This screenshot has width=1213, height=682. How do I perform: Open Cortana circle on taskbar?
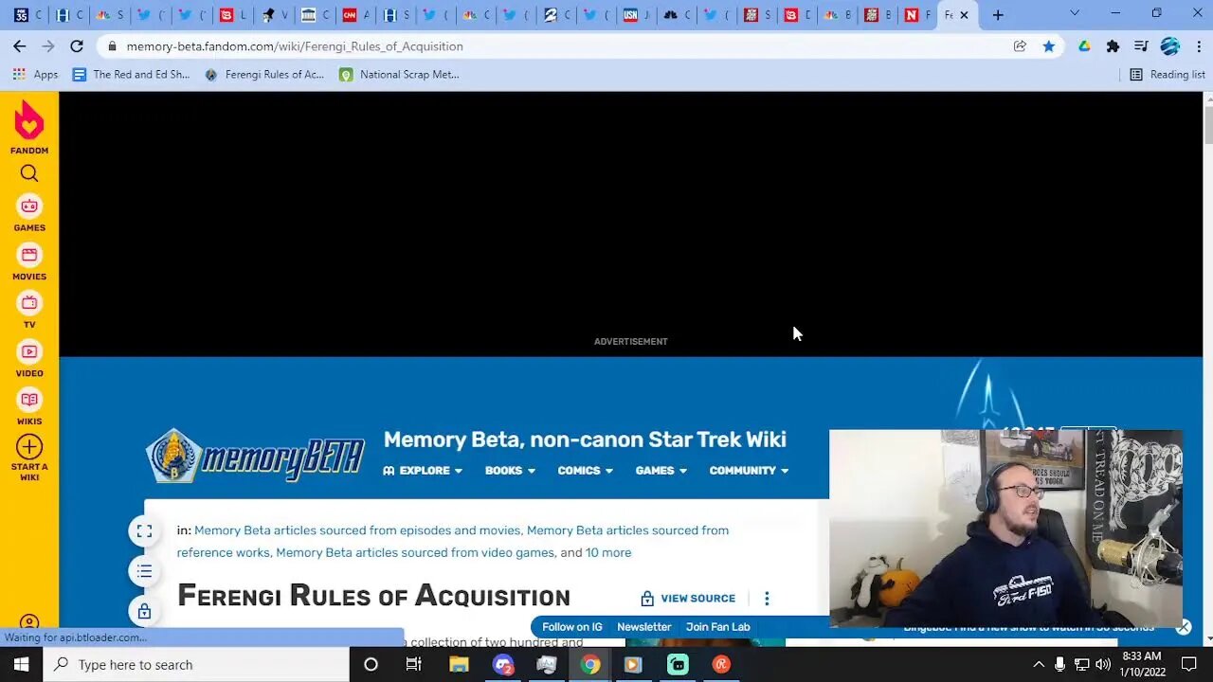(x=371, y=664)
